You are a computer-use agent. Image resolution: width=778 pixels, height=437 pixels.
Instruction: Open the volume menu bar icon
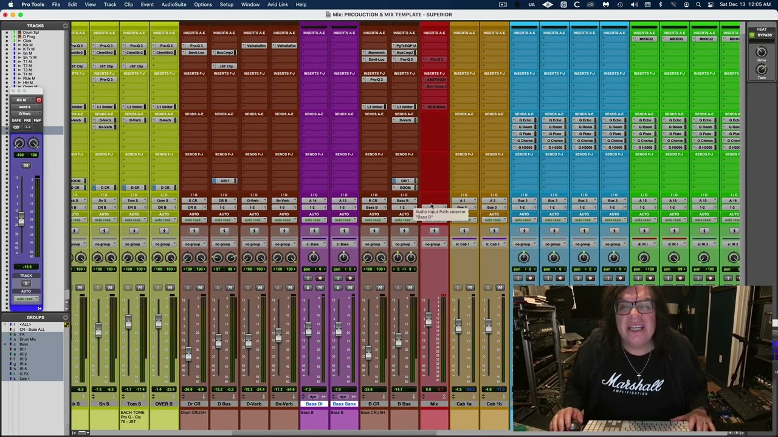point(634,4)
